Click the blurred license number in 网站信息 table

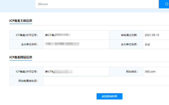coord(59,72)
